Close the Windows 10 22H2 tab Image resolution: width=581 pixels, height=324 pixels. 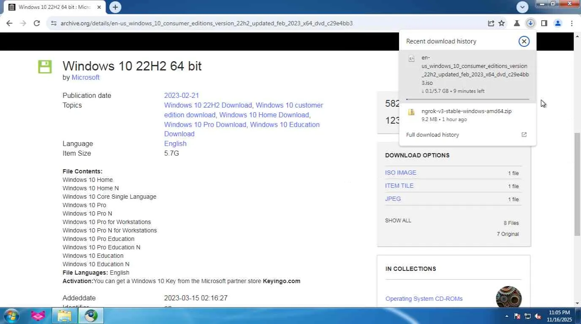[99, 7]
